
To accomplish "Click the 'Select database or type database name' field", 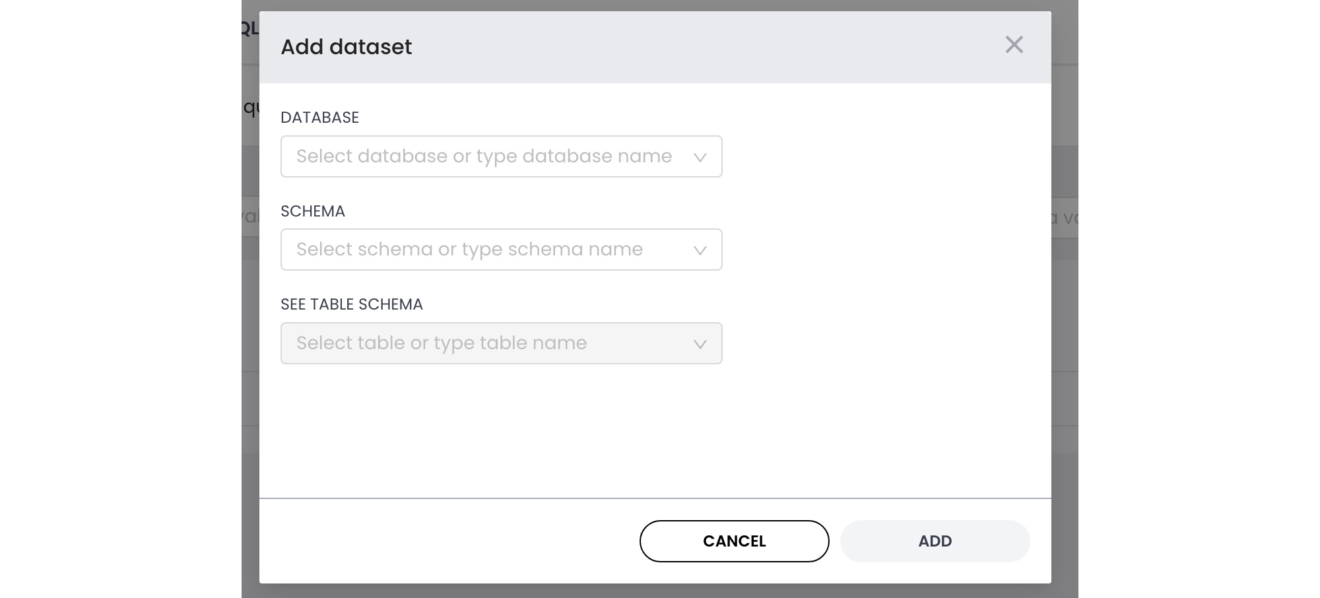I will tap(484, 156).
